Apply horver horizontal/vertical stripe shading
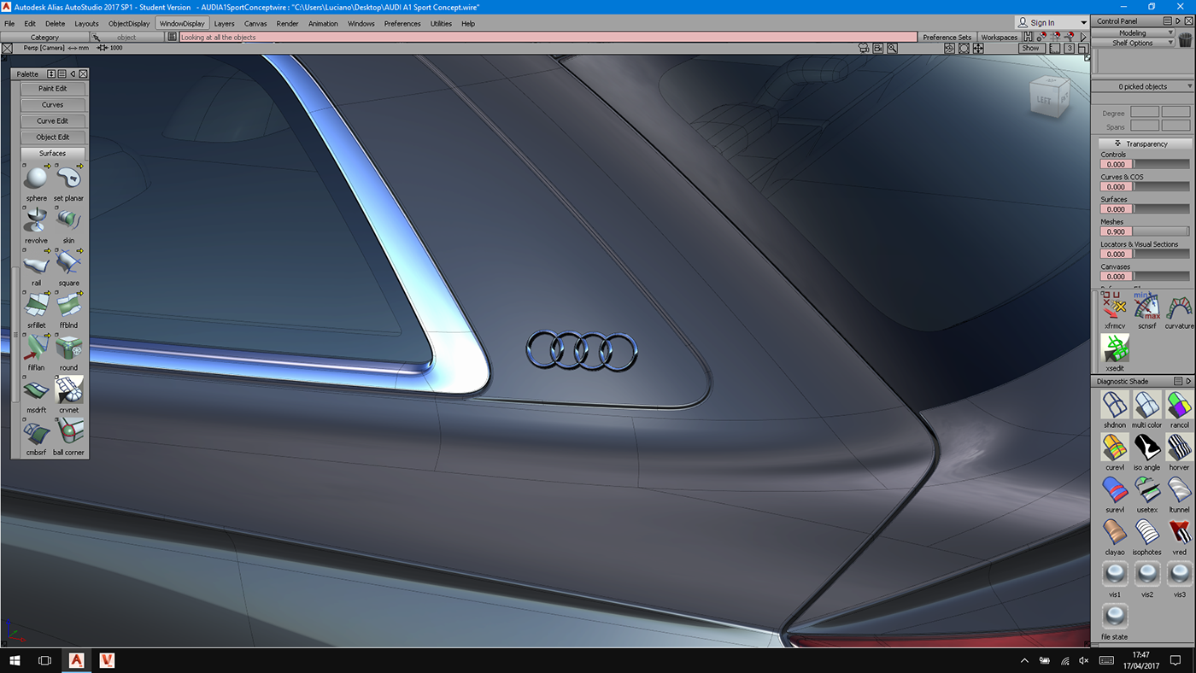 (1179, 448)
